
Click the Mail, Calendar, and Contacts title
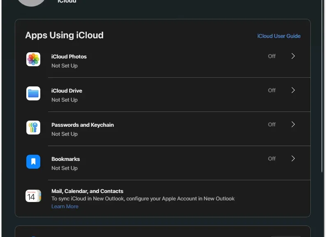point(87,191)
